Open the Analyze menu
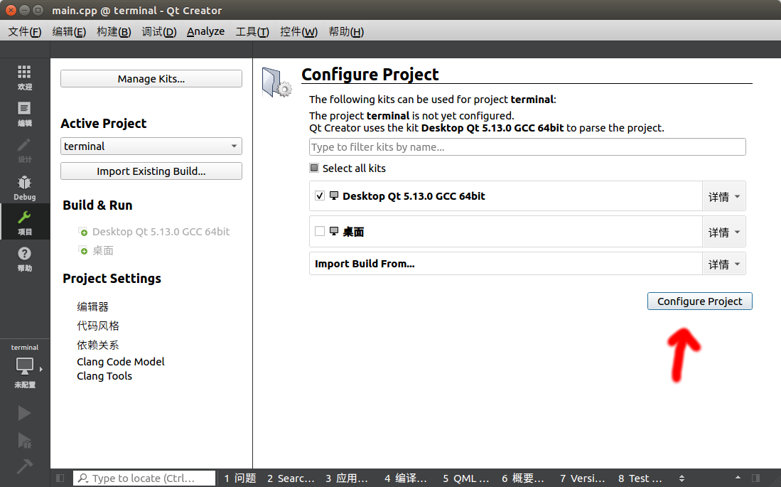The height and width of the screenshot is (487, 781). pyautogui.click(x=205, y=31)
